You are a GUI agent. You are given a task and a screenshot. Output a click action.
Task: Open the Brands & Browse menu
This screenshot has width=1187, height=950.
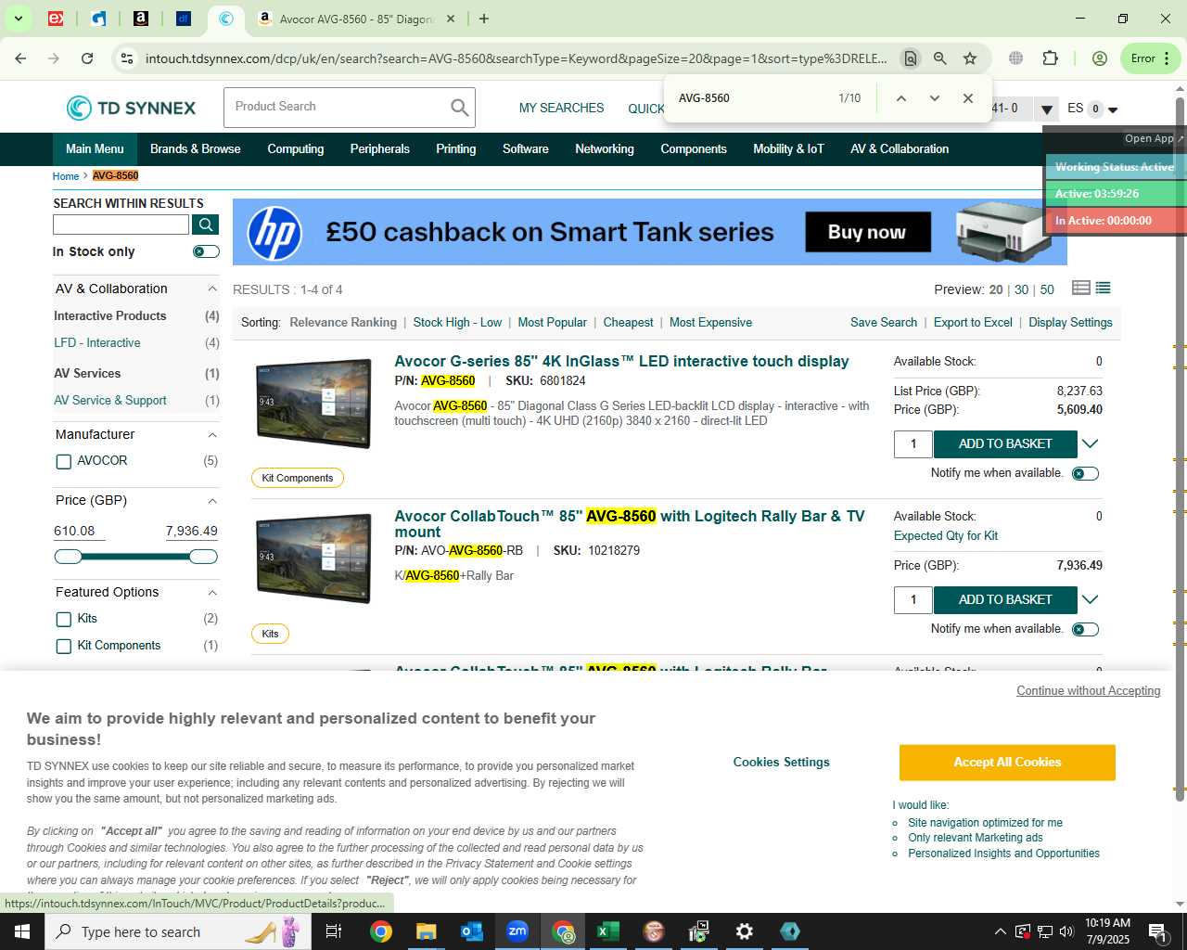[195, 148]
